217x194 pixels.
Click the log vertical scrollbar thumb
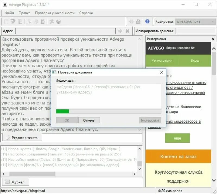139,164
